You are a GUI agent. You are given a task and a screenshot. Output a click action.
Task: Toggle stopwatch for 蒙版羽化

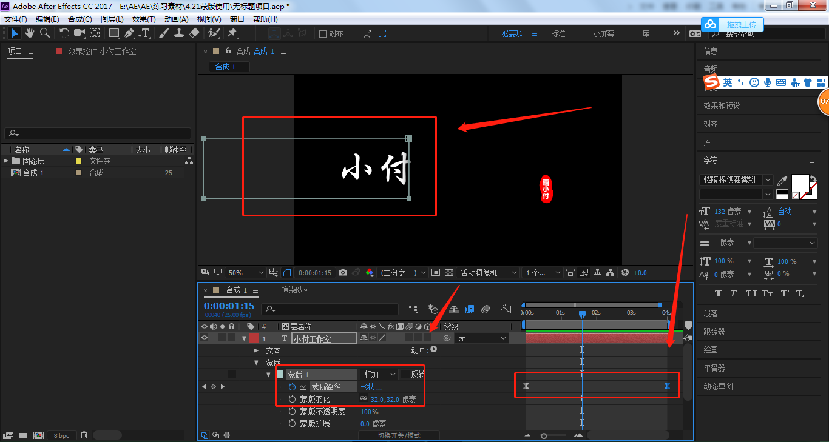292,399
